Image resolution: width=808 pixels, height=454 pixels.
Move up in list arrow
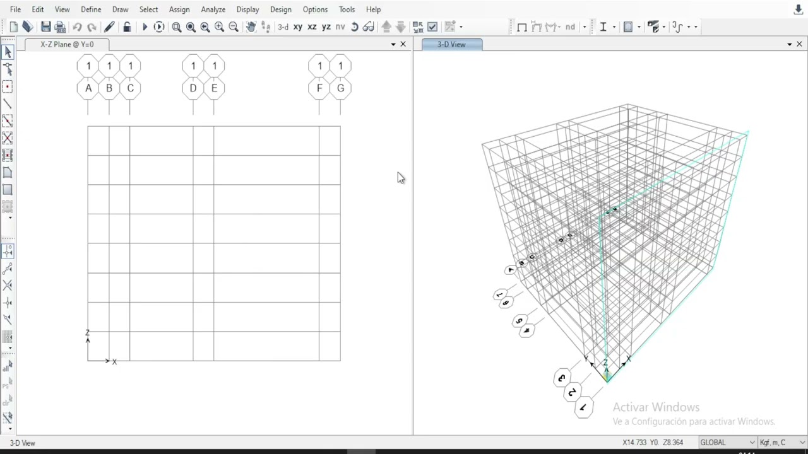click(x=386, y=26)
